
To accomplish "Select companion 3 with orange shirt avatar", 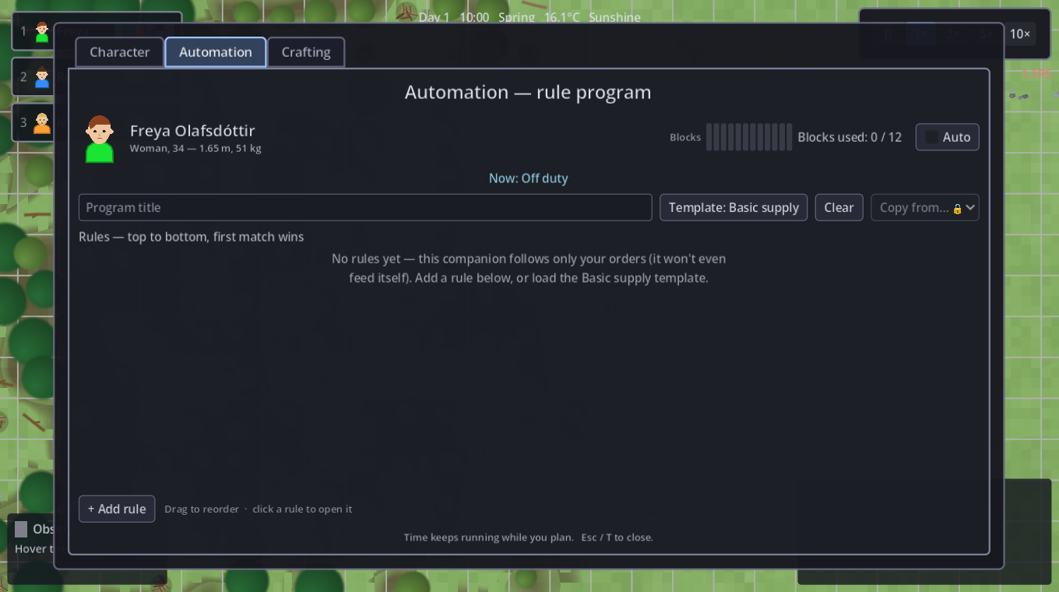I will [x=42, y=122].
